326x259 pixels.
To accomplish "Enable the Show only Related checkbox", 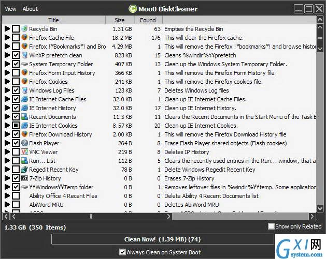I will pyautogui.click(x=271, y=226).
